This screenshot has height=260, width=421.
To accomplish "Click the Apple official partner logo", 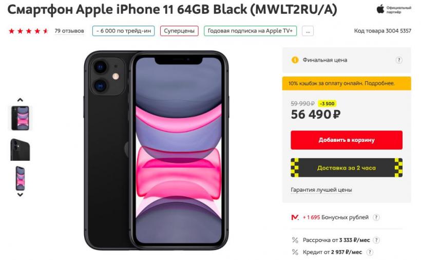I will tap(393, 10).
